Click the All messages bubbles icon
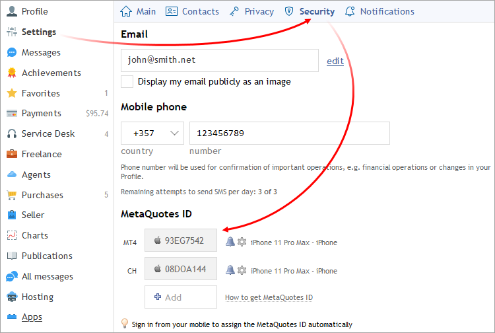The height and width of the screenshot is (333, 495). pyautogui.click(x=12, y=276)
